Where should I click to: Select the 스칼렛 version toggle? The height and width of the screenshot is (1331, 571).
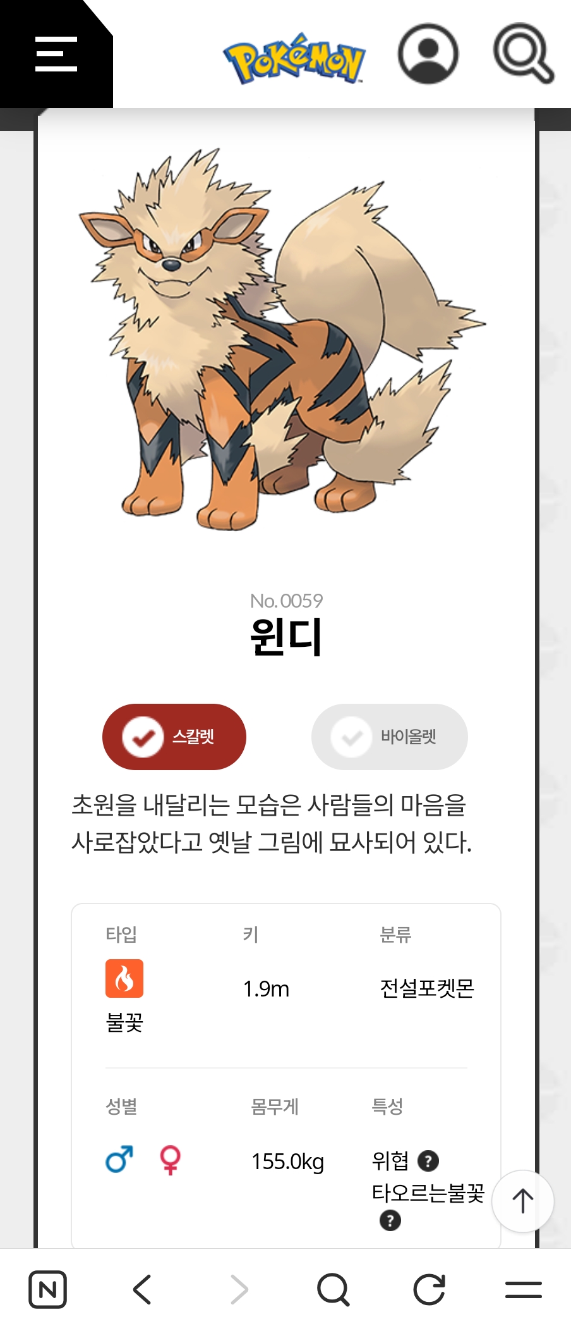174,737
